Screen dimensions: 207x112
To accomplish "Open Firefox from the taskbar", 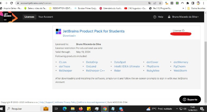I will pyautogui.click(x=81, y=109).
